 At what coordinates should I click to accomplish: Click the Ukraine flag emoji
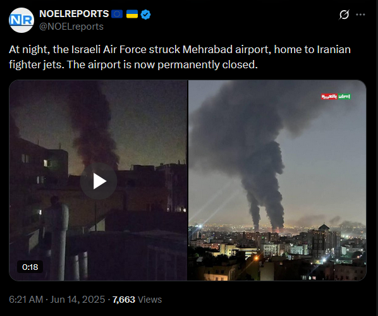point(132,15)
